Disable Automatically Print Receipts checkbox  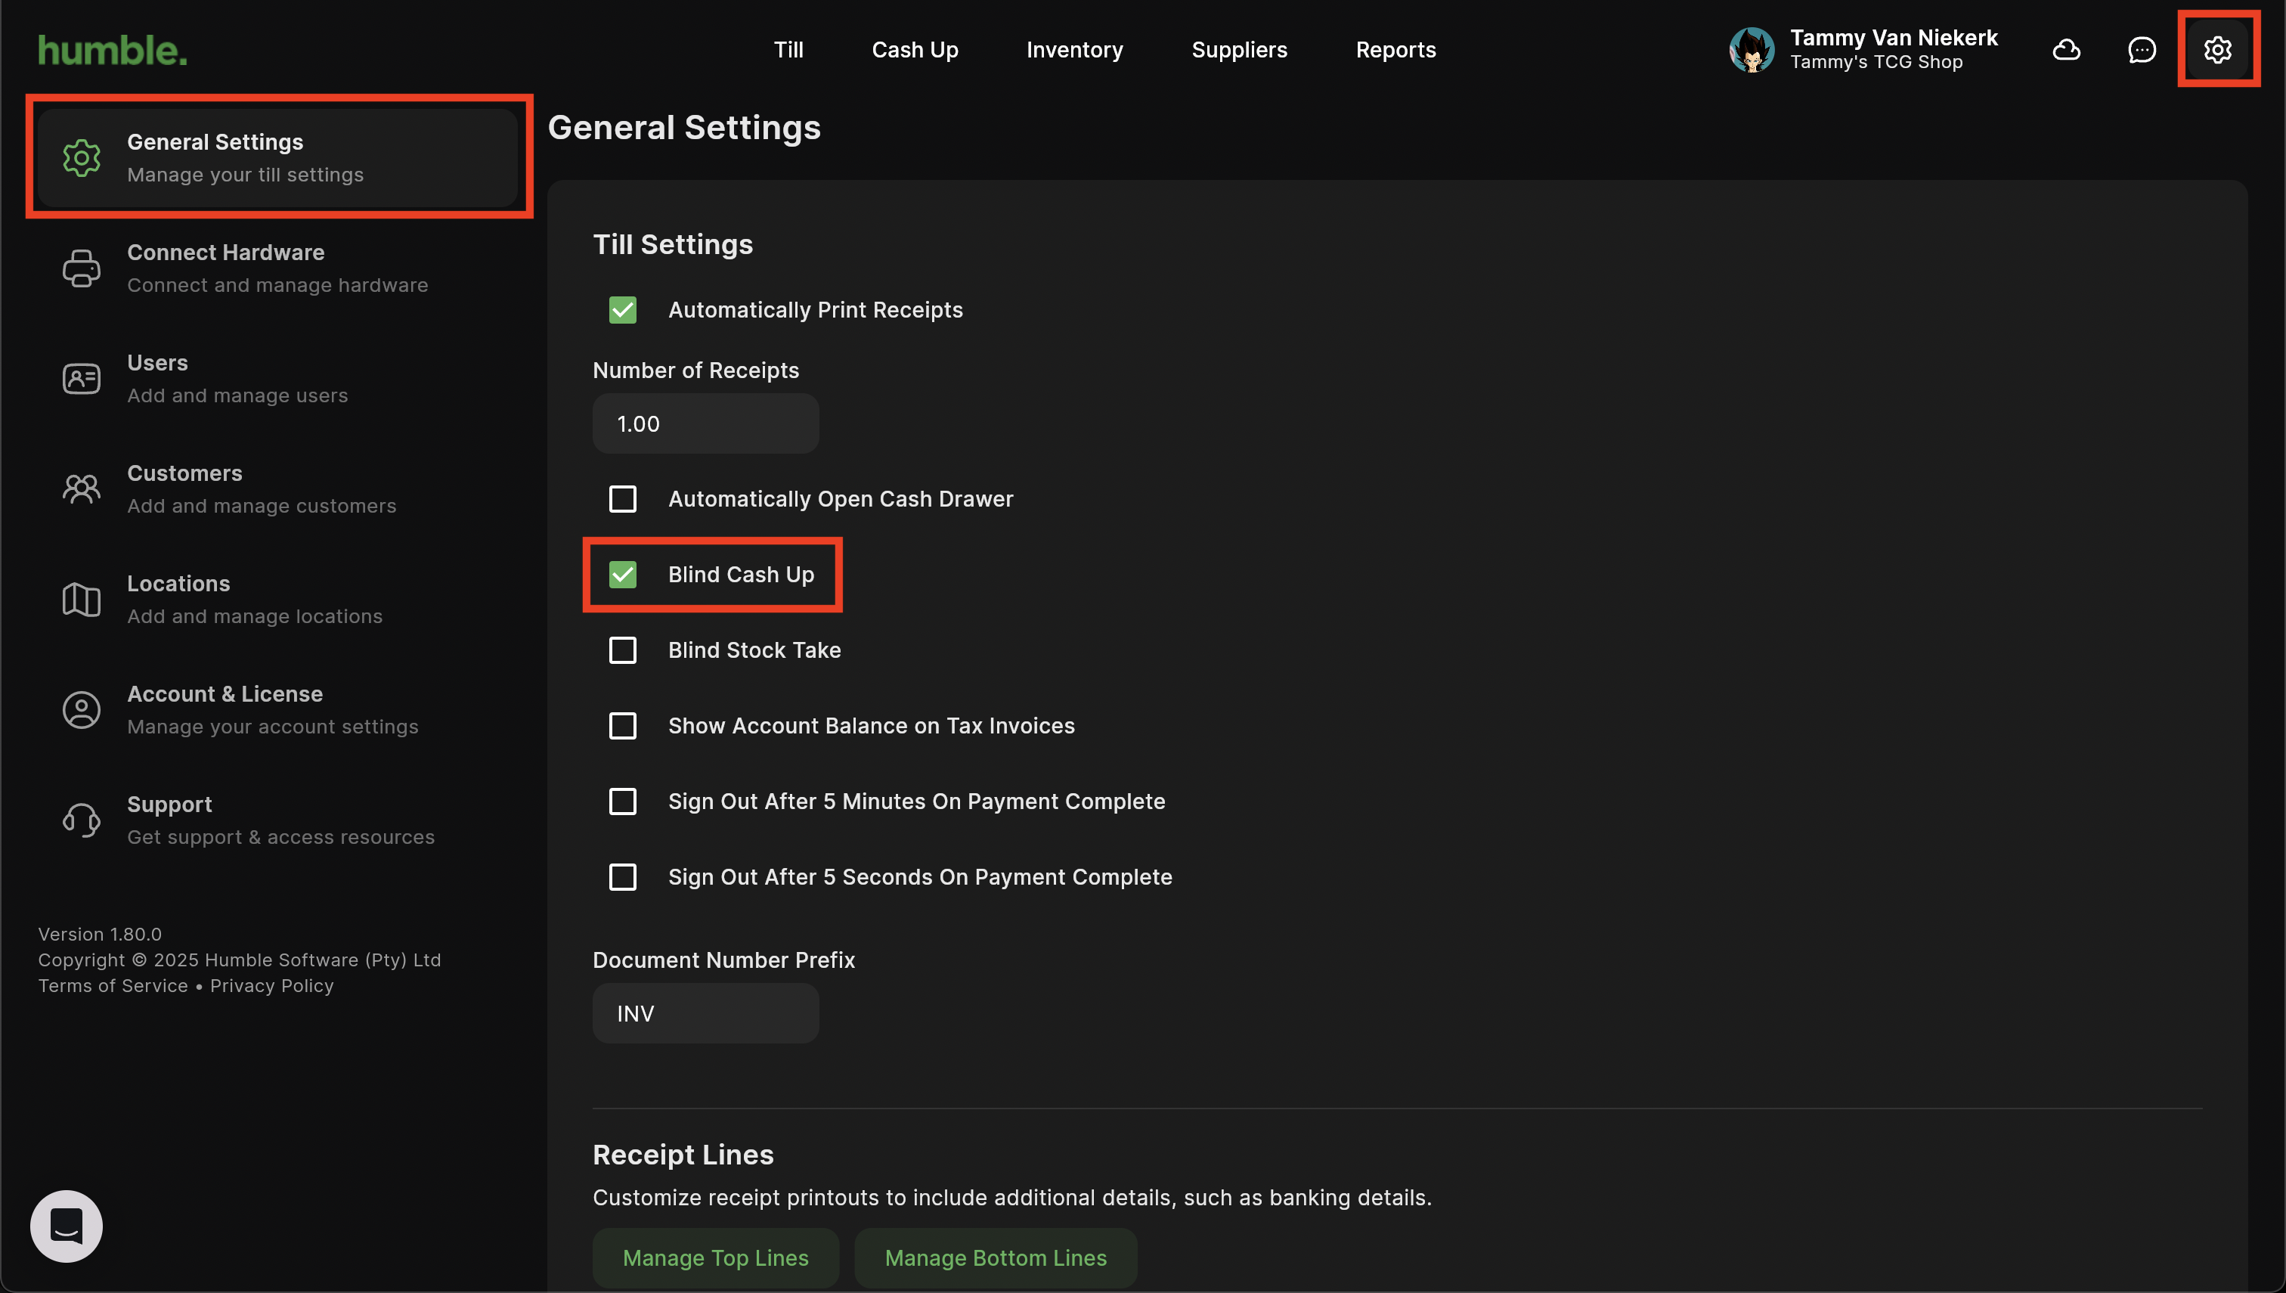tap(622, 310)
